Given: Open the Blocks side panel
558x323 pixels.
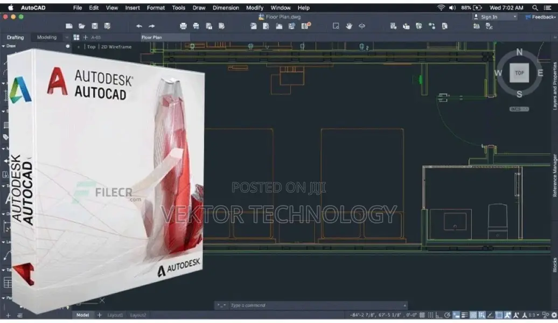Looking at the screenshot, I should click(554, 265).
